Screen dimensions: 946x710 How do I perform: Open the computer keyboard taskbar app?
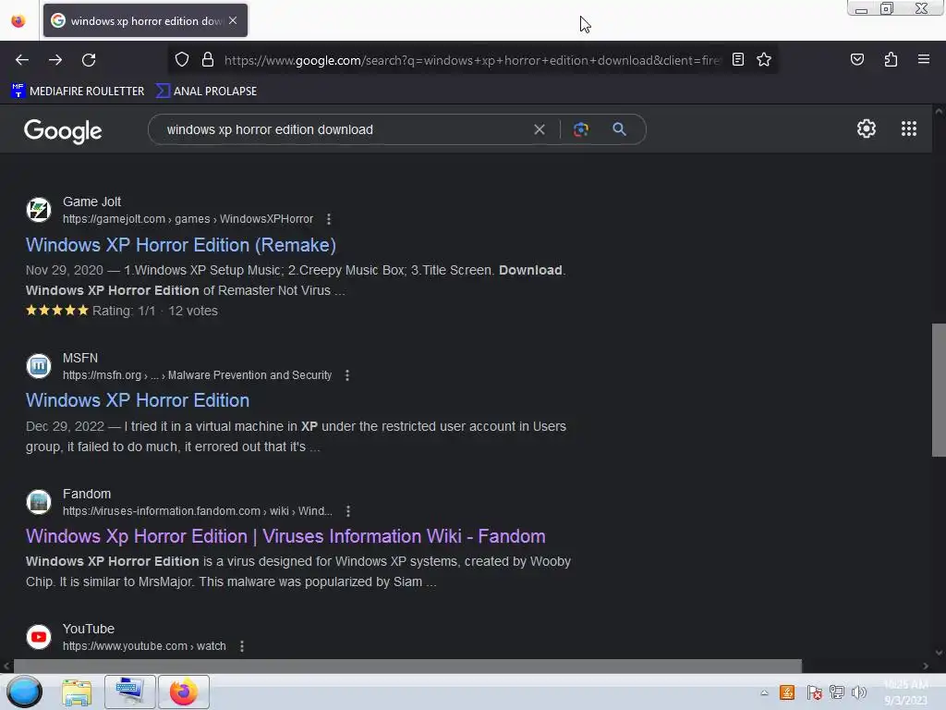pyautogui.click(x=129, y=692)
